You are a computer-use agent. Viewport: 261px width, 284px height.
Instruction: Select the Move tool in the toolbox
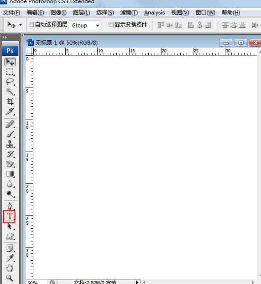point(10,62)
